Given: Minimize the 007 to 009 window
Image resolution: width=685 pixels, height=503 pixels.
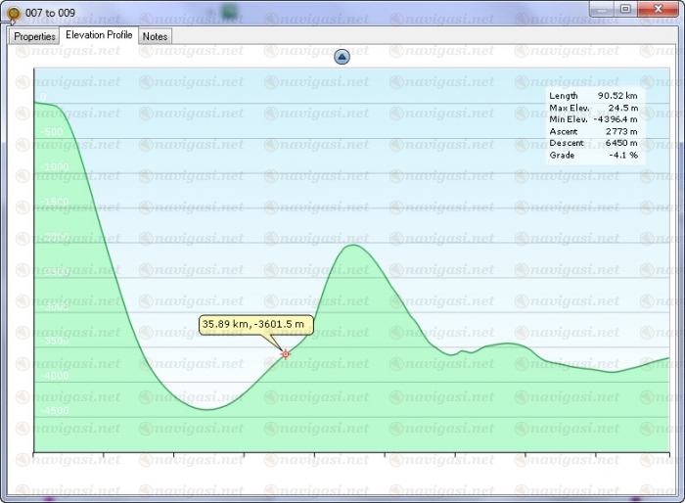Looking at the screenshot, I should coord(601,9).
